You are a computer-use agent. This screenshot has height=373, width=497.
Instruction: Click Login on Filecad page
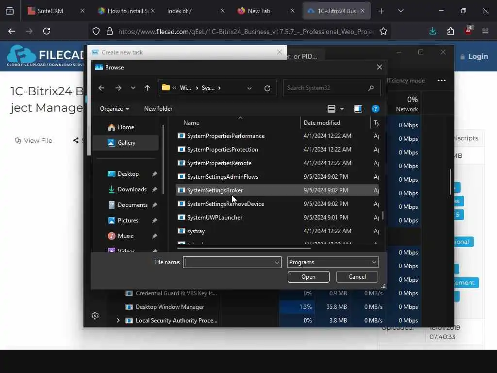(x=474, y=56)
